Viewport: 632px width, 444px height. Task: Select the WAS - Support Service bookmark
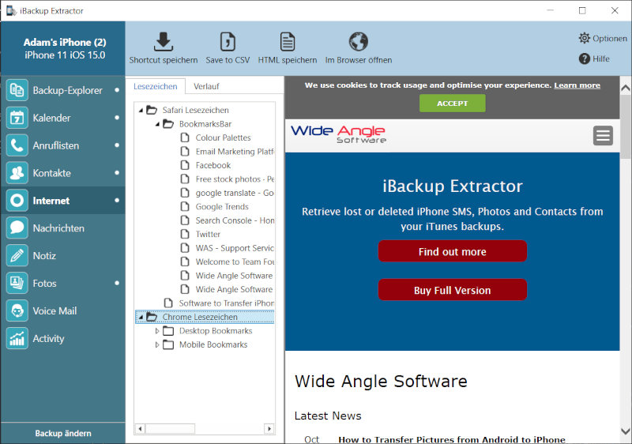[x=235, y=248]
